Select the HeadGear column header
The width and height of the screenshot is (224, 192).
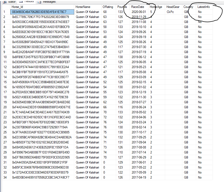(174, 7)
